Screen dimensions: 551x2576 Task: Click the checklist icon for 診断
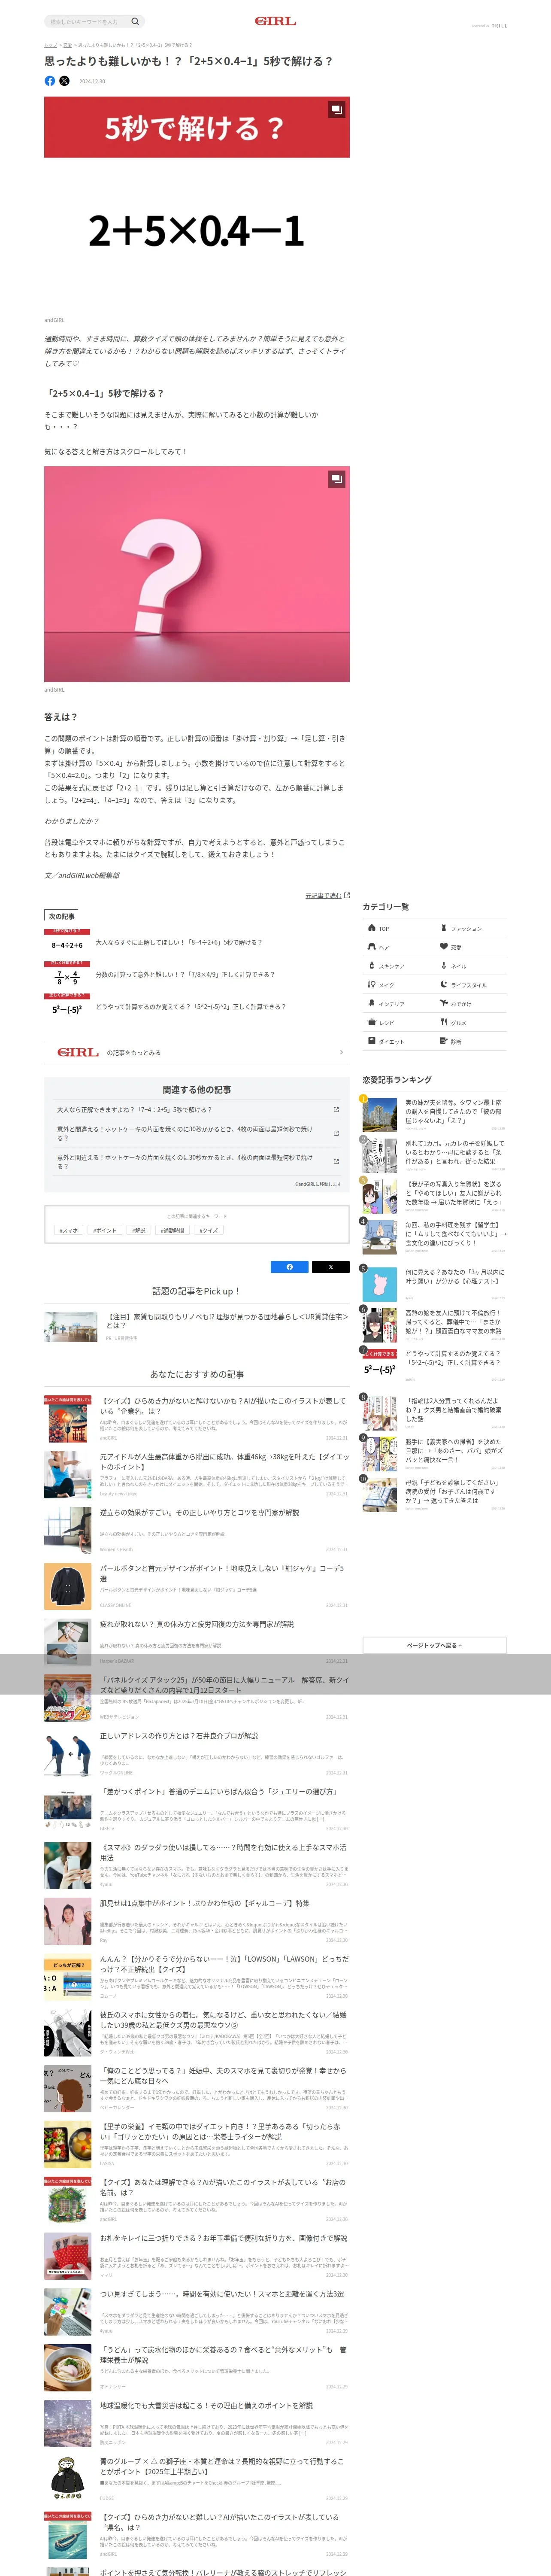click(444, 1041)
